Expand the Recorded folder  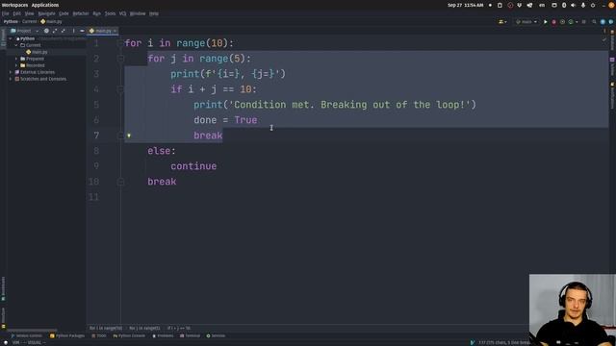point(16,65)
